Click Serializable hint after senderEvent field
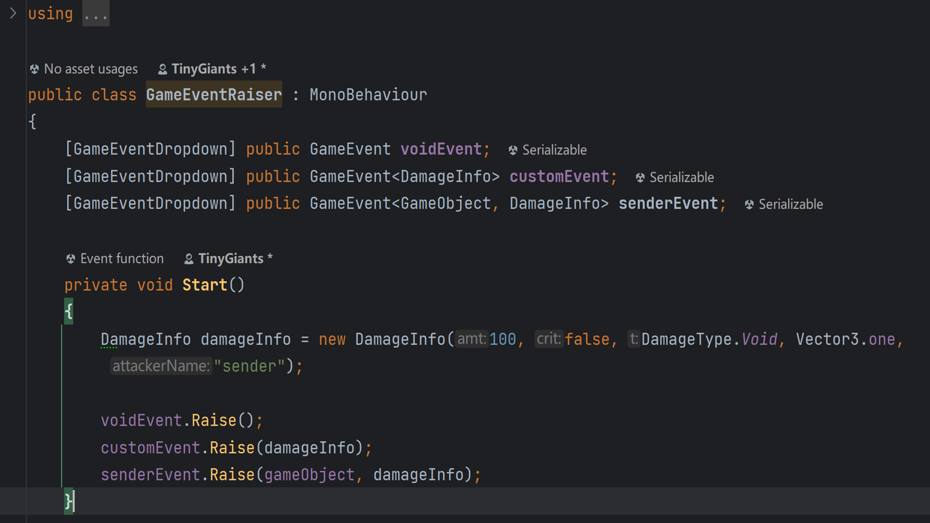The height and width of the screenshot is (523, 930). point(790,205)
